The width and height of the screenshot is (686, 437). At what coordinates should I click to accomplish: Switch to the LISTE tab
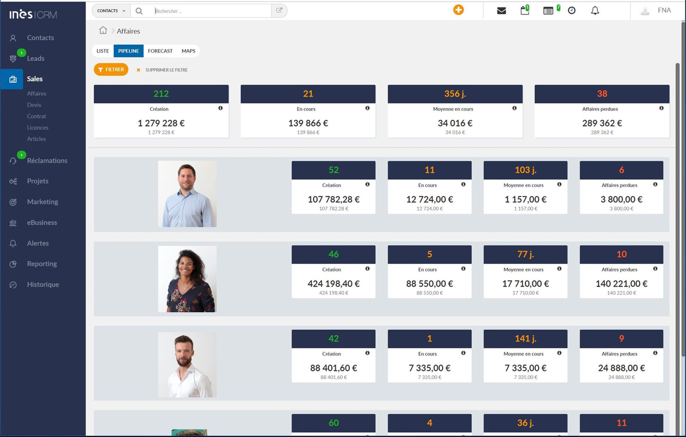pos(103,51)
